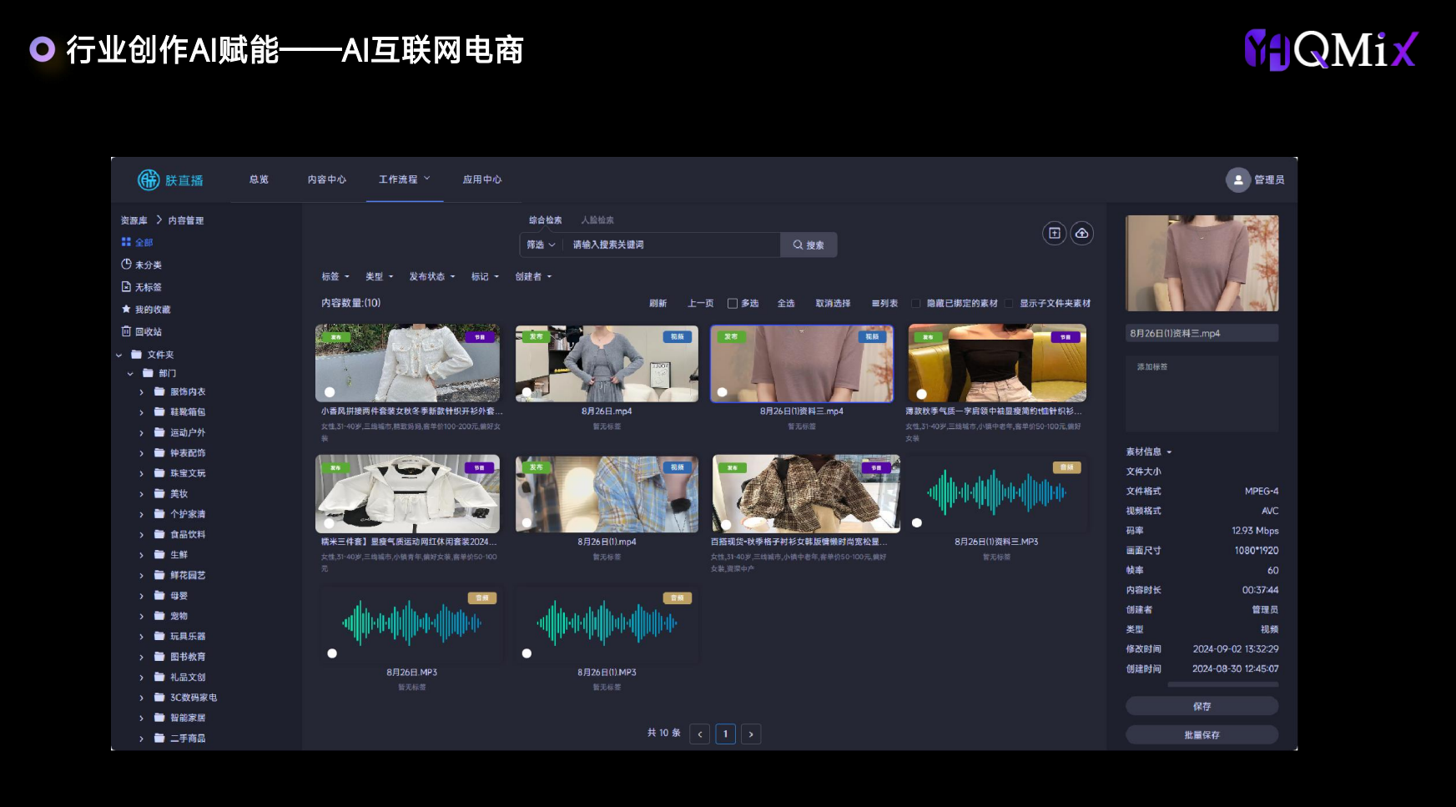Click the new-folder plus icon button
The width and height of the screenshot is (1456, 807).
coord(1055,233)
